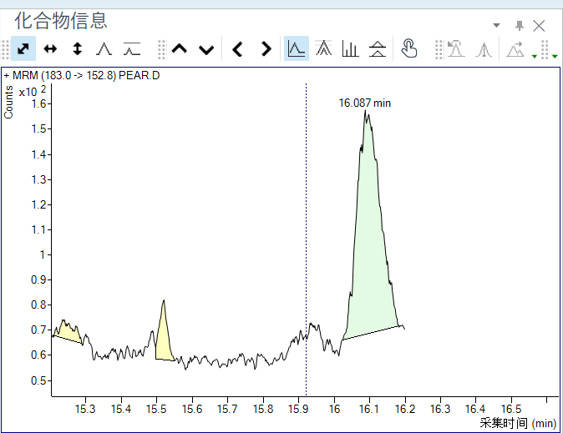Click the fit-to-peak height icon

click(104, 48)
